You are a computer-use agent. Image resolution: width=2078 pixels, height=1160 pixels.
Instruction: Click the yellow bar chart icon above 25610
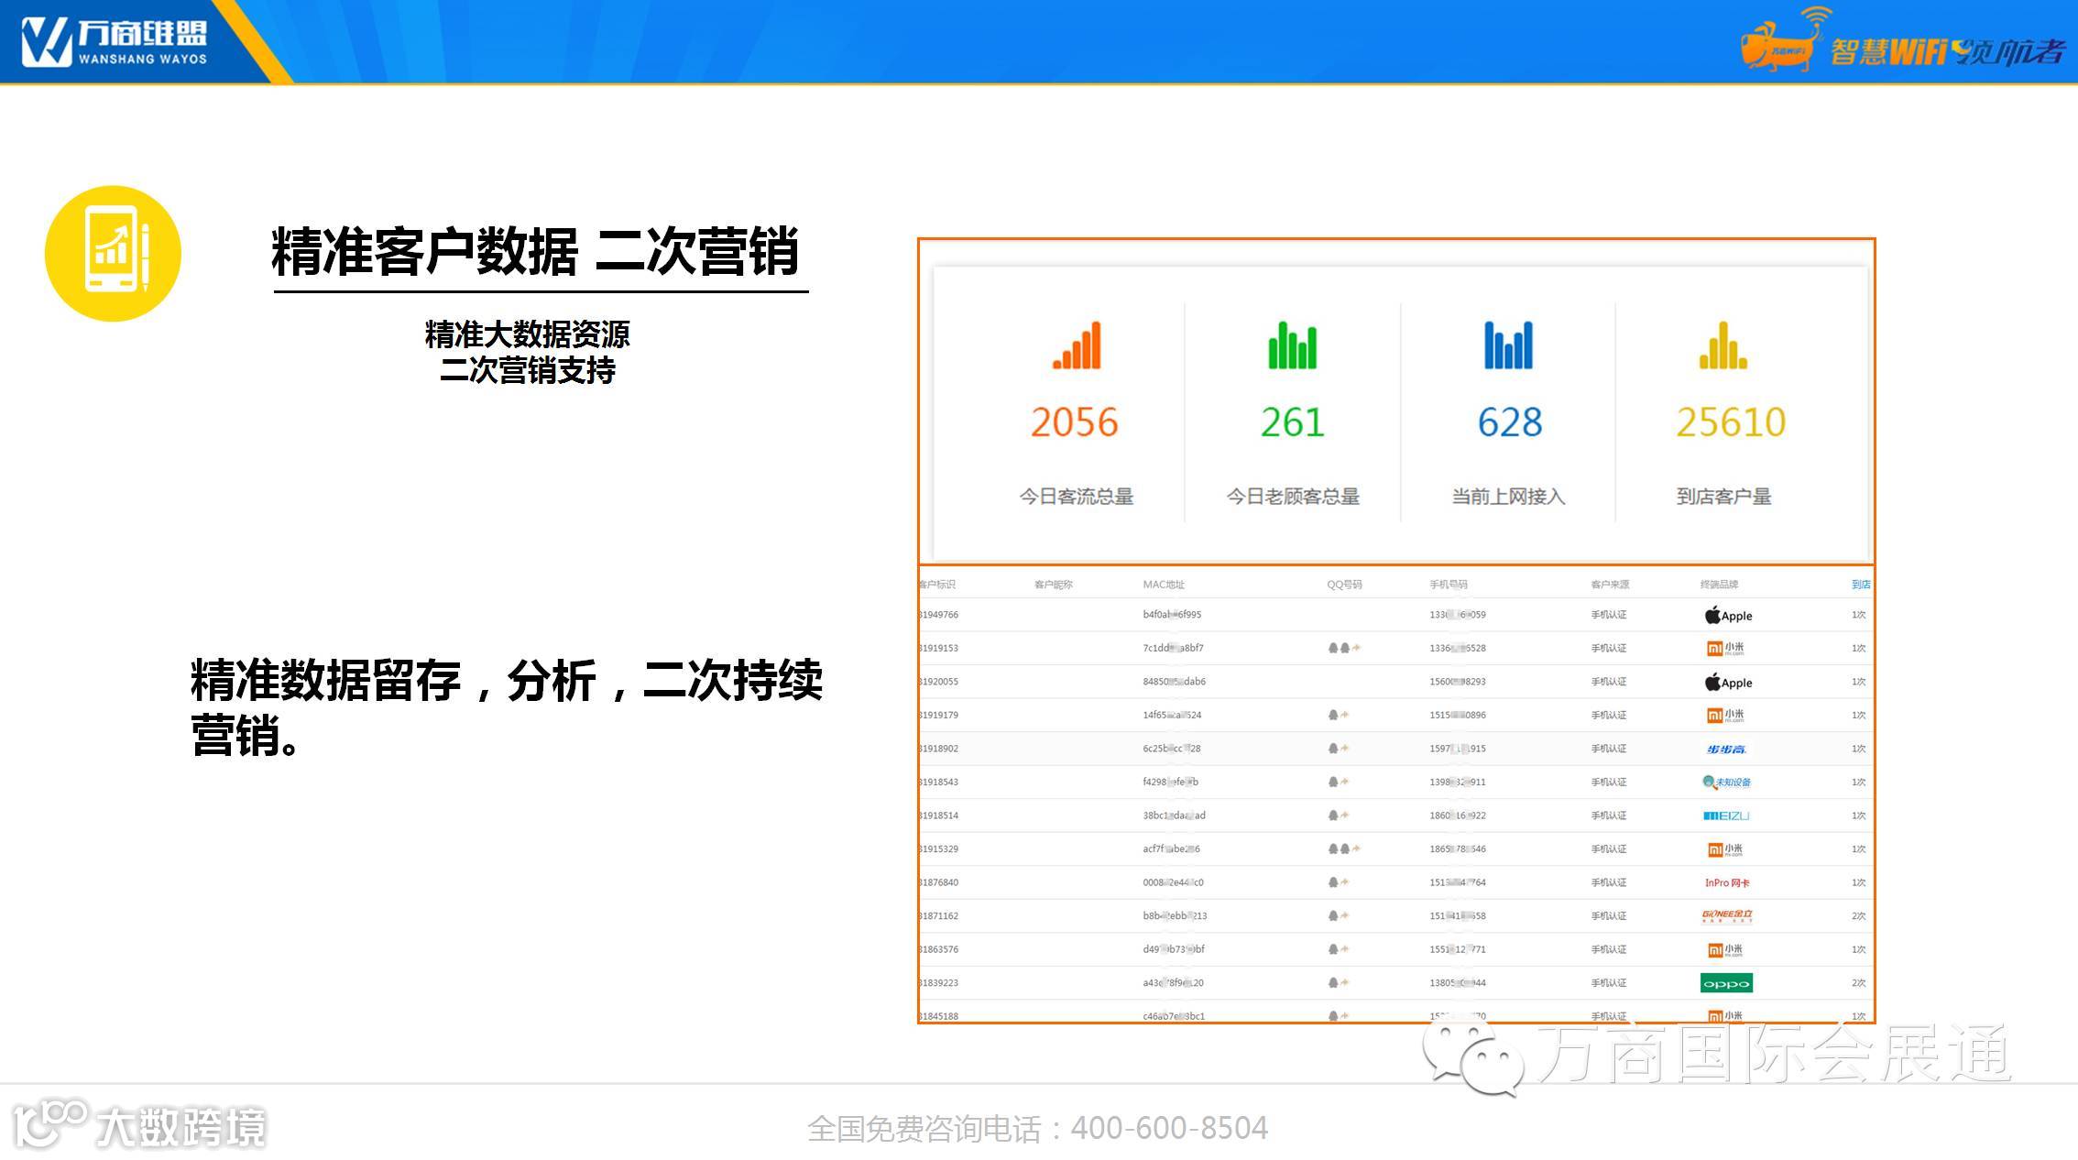1723,346
